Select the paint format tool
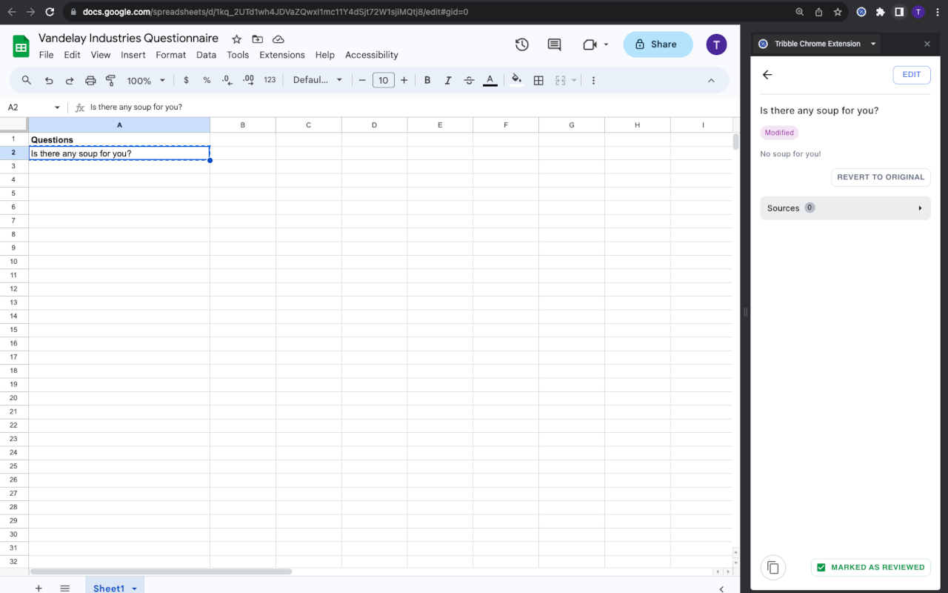This screenshot has height=593, width=948. [x=110, y=79]
